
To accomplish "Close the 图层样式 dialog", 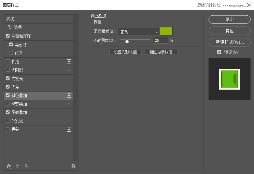I will pos(249,5).
